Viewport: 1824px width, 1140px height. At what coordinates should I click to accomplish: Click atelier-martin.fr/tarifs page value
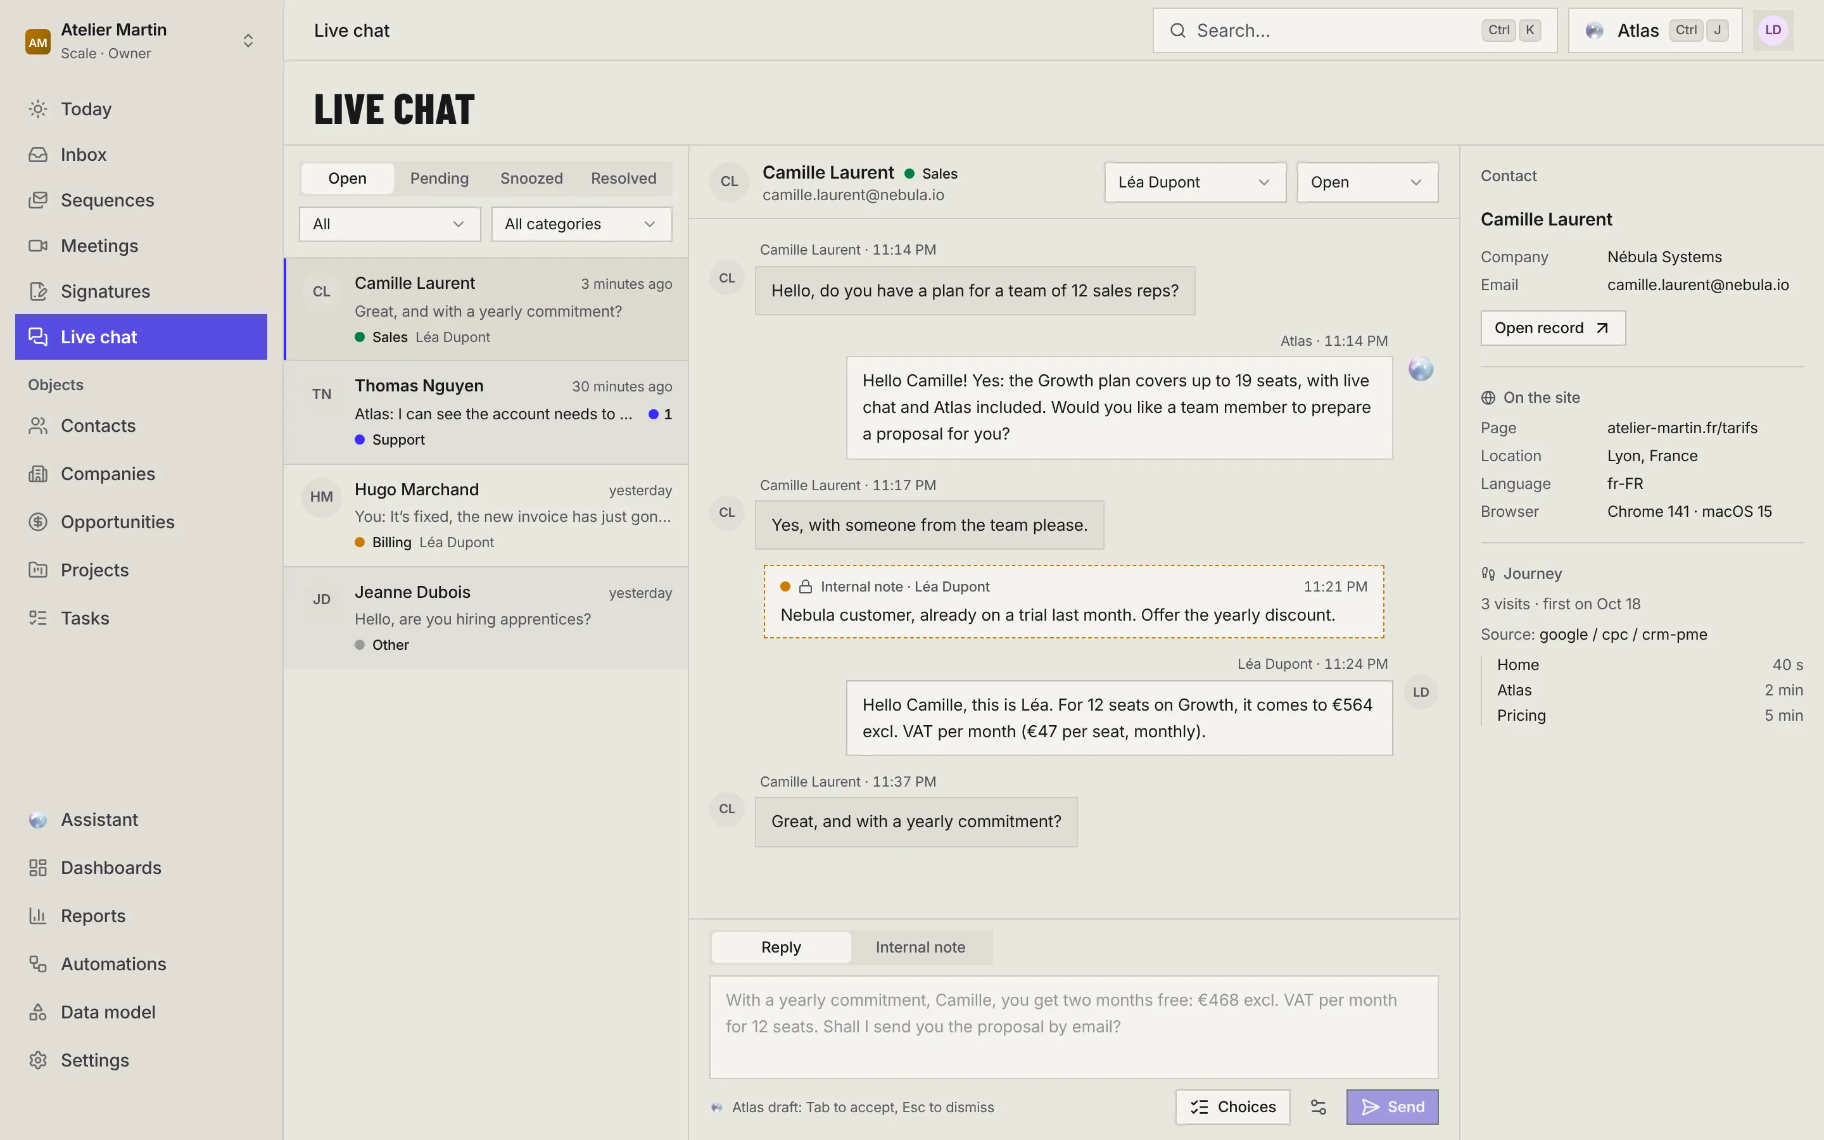click(x=1682, y=428)
